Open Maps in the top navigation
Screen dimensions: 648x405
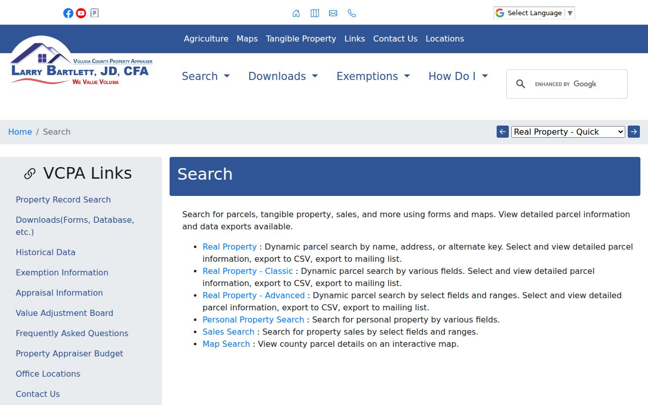point(247,39)
